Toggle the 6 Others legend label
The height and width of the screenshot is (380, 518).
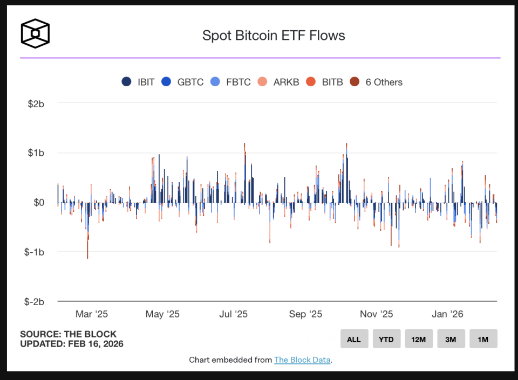[384, 82]
